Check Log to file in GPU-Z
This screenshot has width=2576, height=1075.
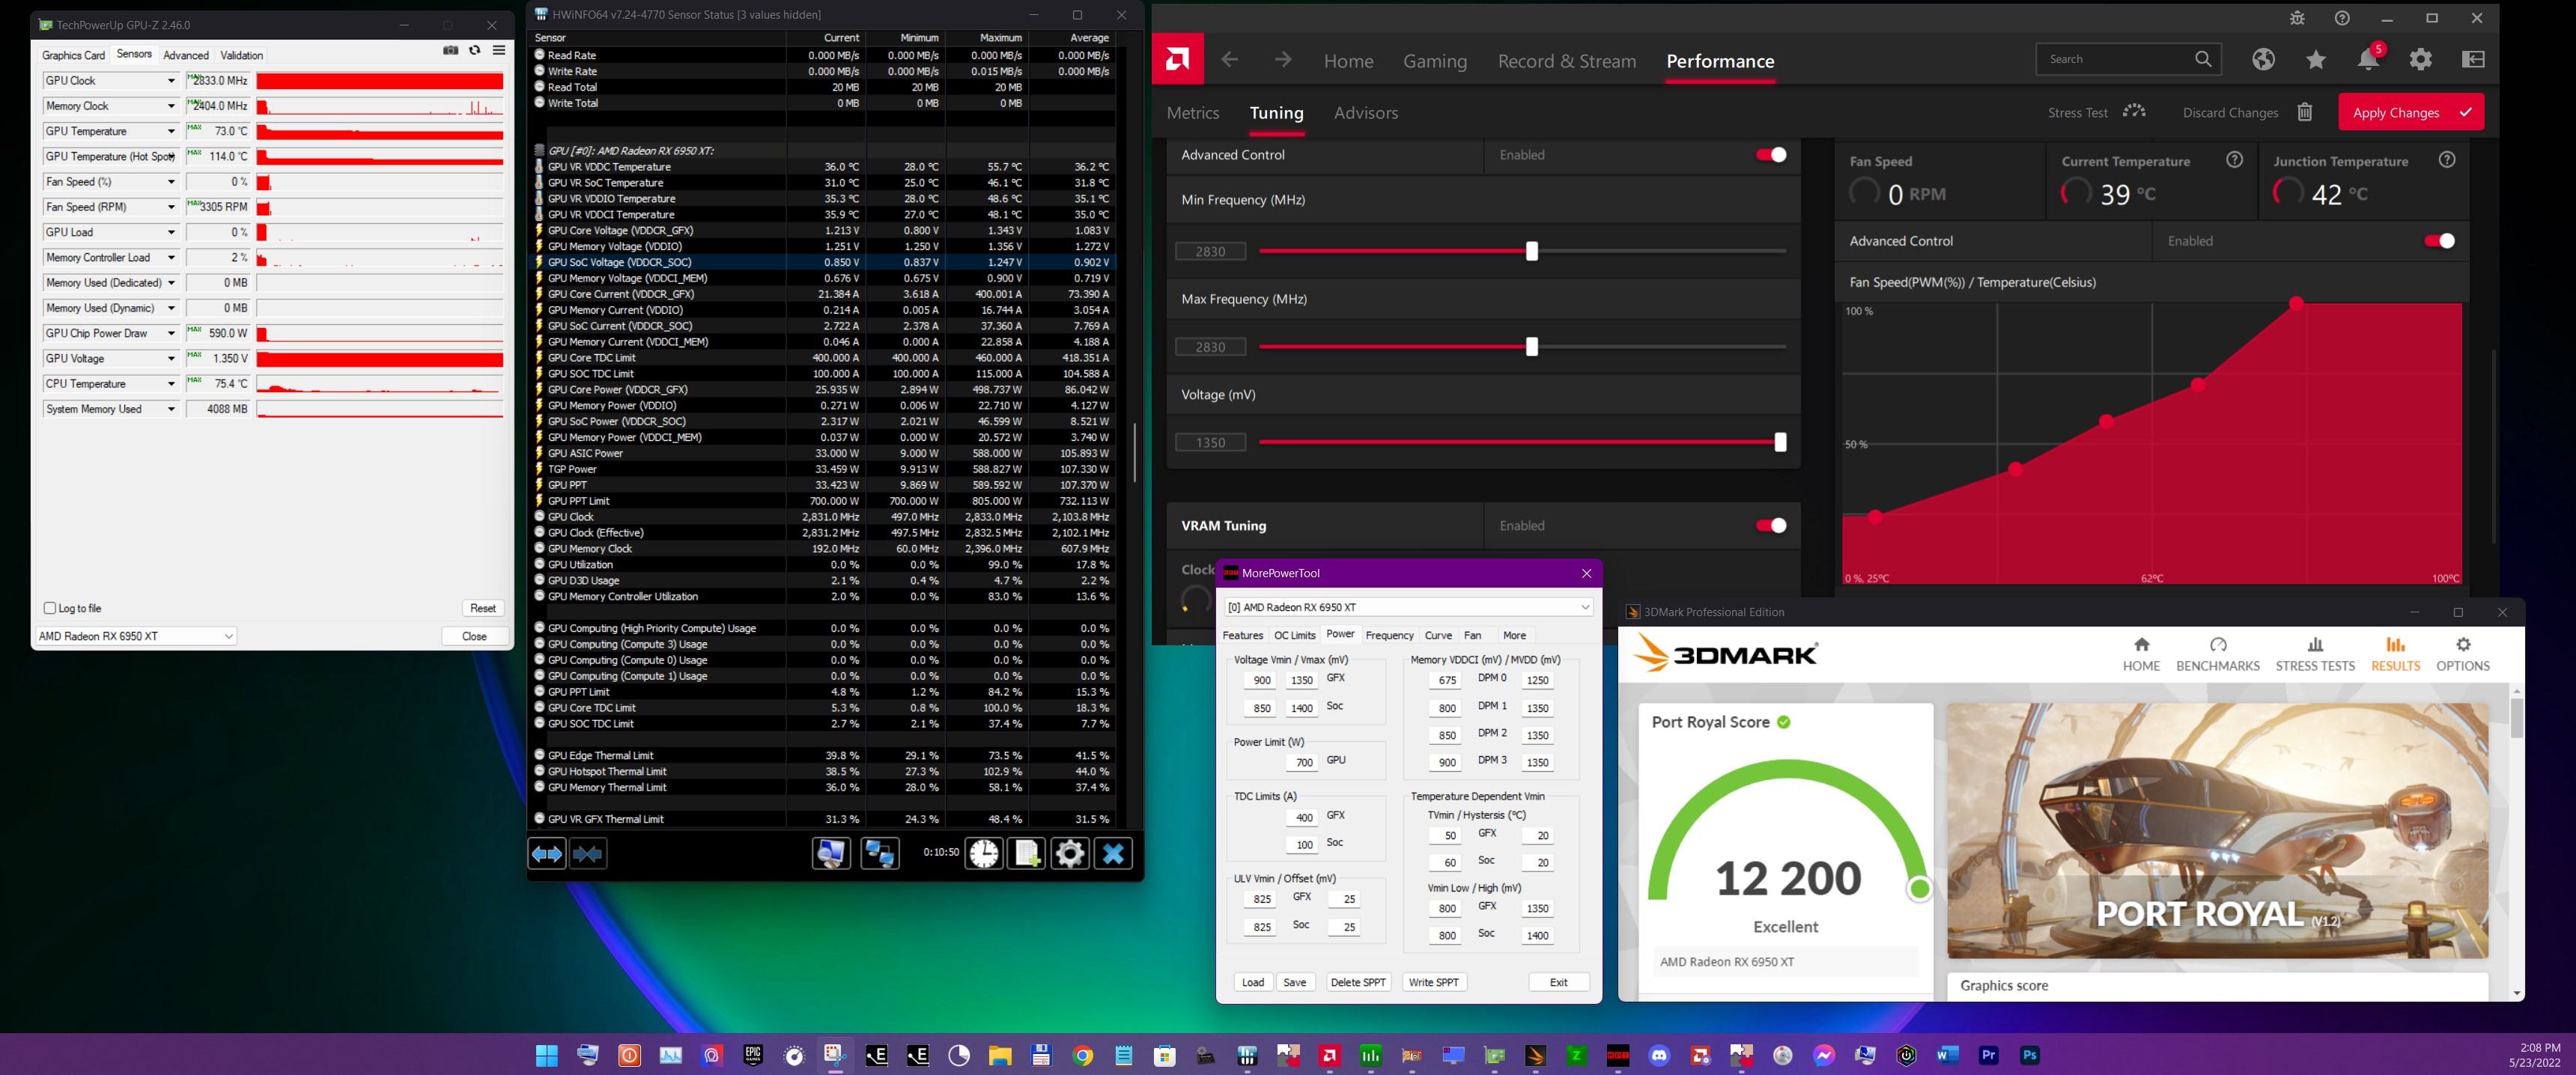click(50, 608)
